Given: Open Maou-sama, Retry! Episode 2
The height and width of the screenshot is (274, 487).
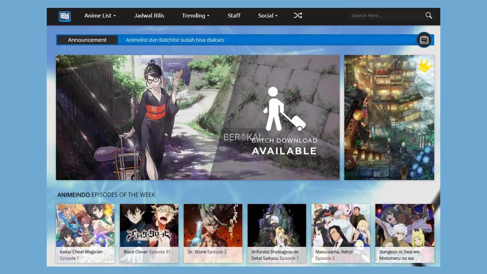Looking at the screenshot, I should (x=340, y=233).
